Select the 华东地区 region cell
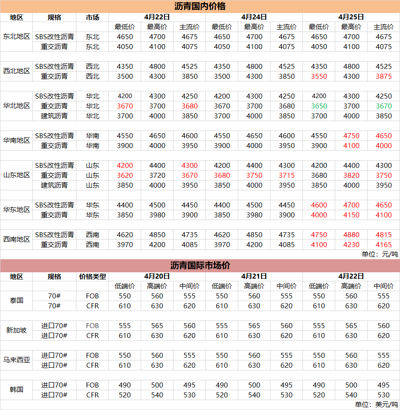 point(17,210)
